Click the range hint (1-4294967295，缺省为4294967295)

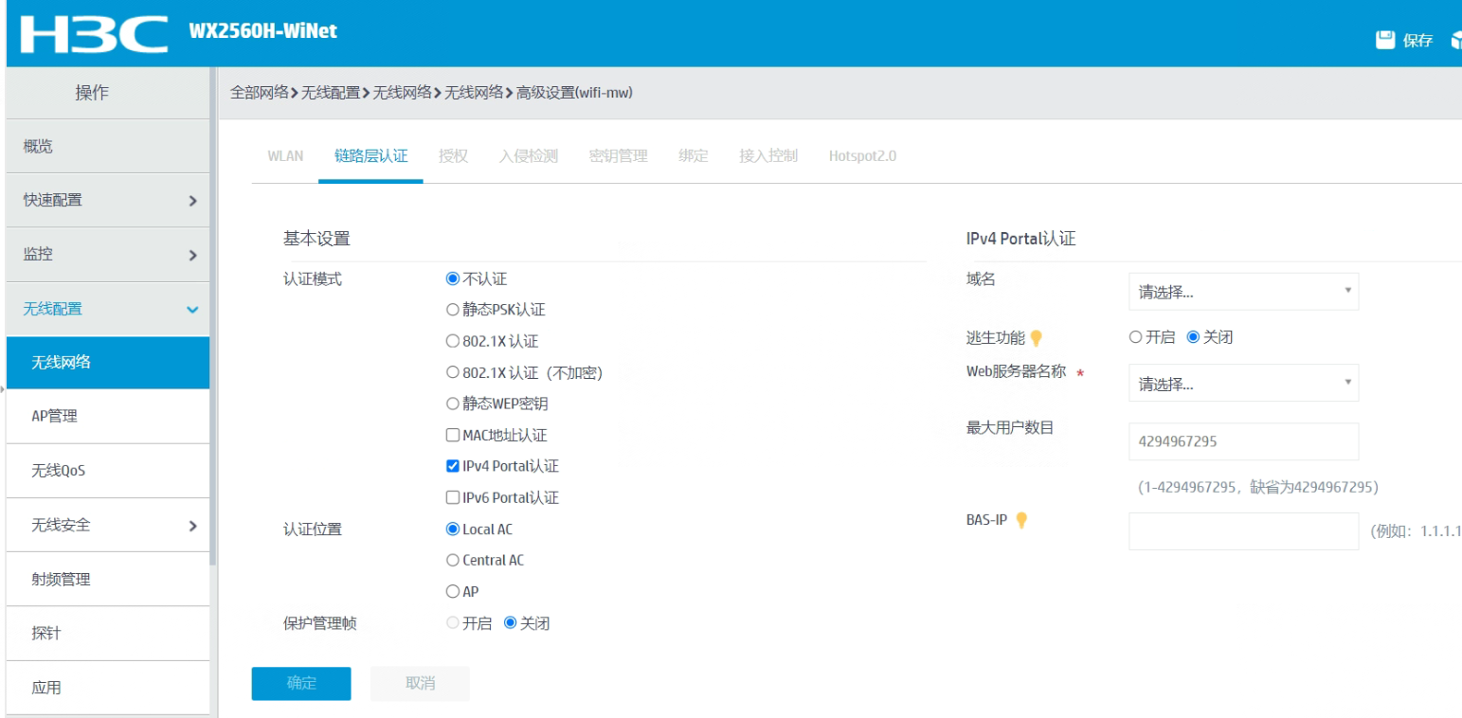pyautogui.click(x=1257, y=487)
